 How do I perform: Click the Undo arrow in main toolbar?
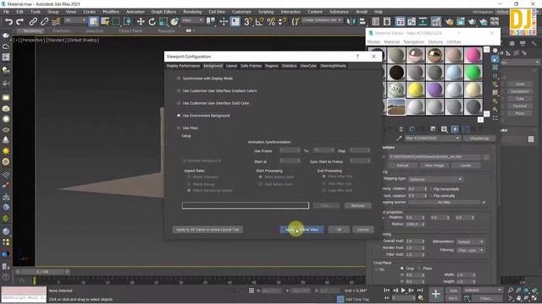[8, 22]
